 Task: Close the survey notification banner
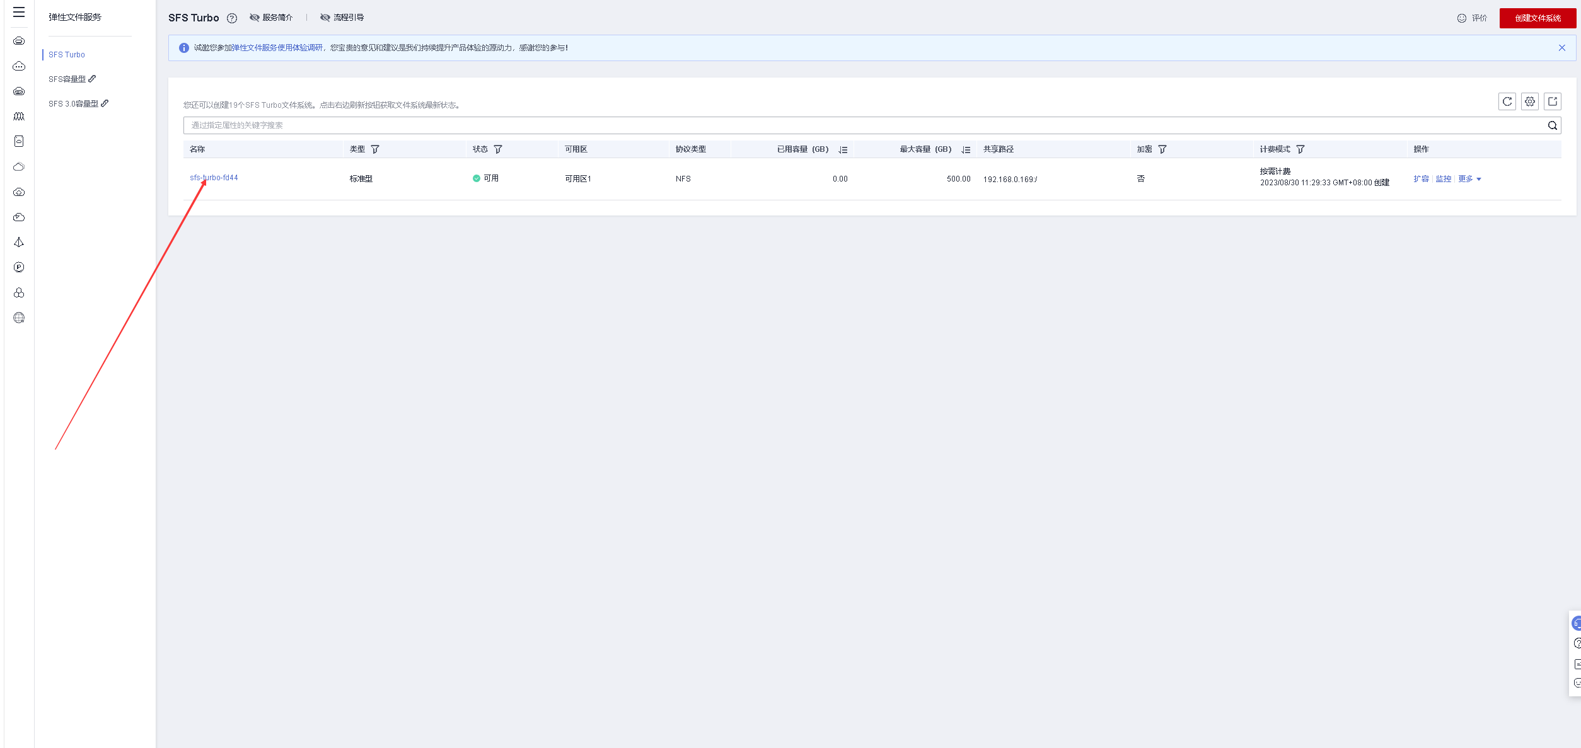pos(1561,48)
